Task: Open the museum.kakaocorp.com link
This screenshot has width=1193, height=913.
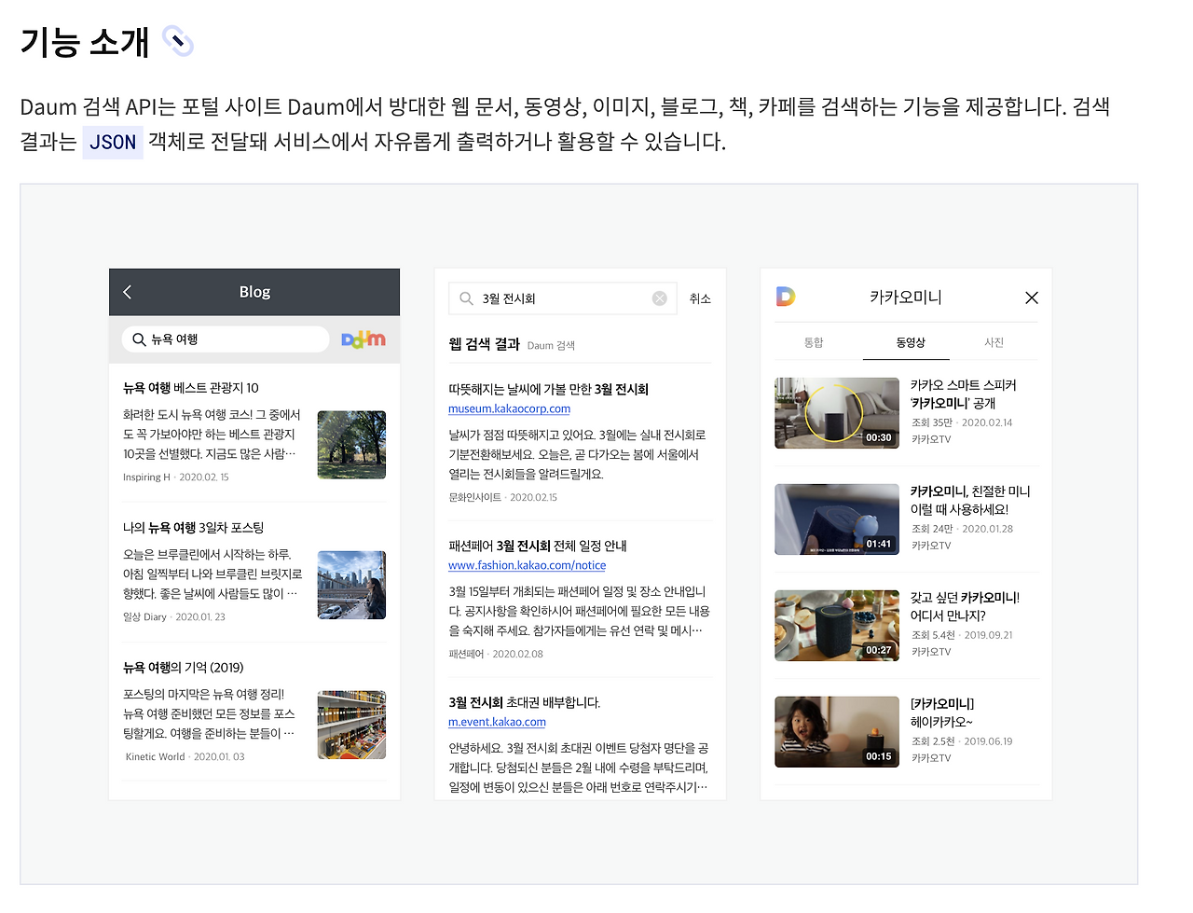Action: click(509, 408)
